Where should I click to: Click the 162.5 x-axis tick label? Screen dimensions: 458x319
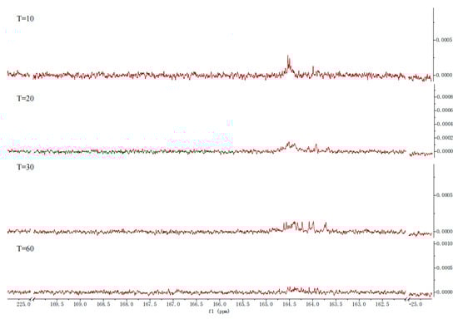point(382,304)
